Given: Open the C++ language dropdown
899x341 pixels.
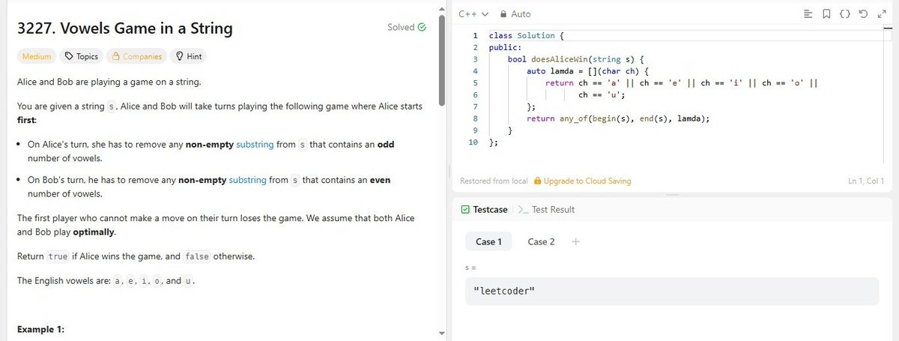Looking at the screenshot, I should pos(473,13).
